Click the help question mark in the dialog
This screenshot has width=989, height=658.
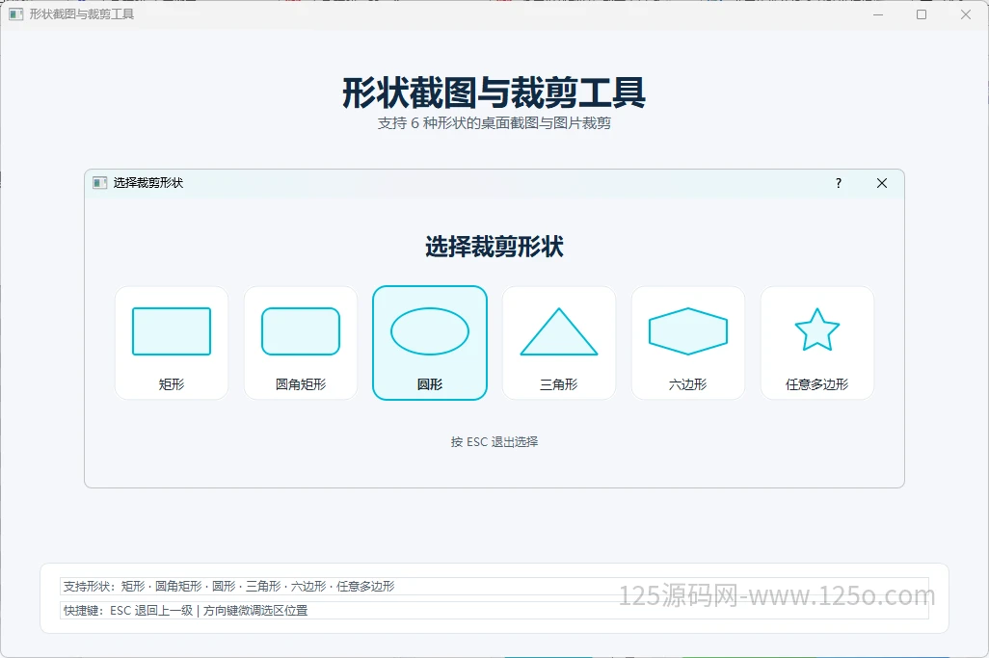(x=839, y=183)
